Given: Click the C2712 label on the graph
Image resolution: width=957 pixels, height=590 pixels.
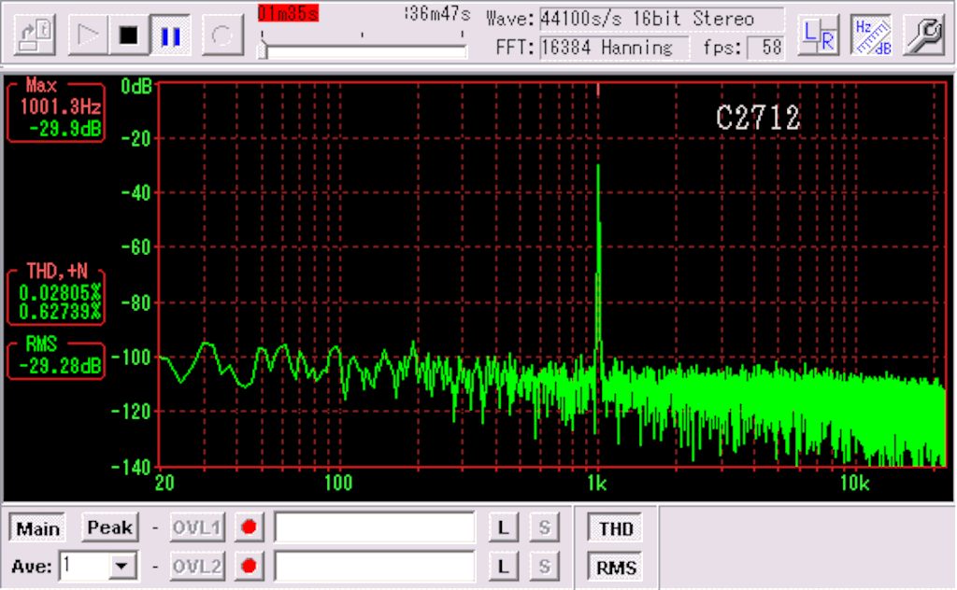Looking at the screenshot, I should 758,118.
